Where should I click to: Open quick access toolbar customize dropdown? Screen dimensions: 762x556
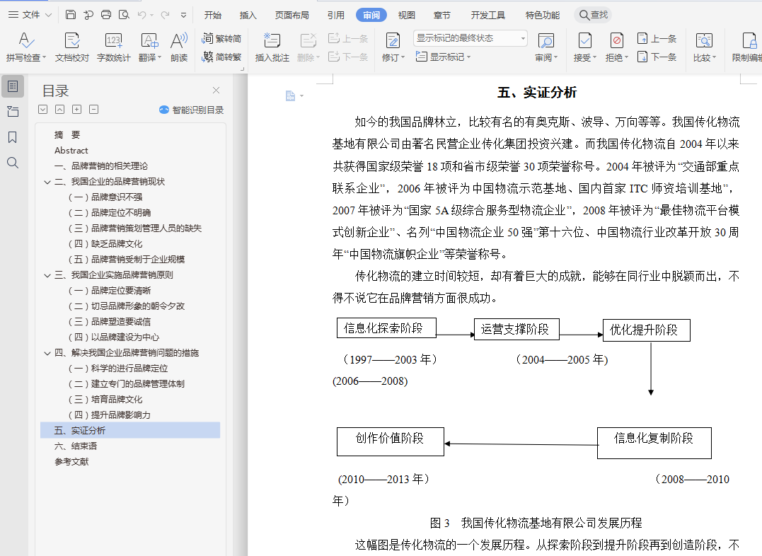(184, 15)
